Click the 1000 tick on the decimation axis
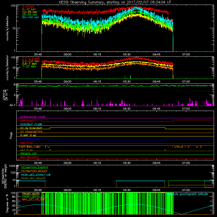The image size is (217, 217). (12, 166)
